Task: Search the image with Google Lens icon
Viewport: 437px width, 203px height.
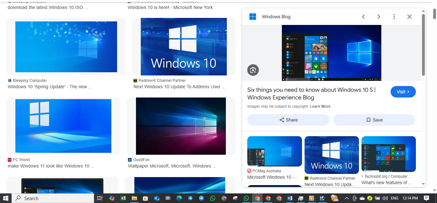Action: (253, 70)
